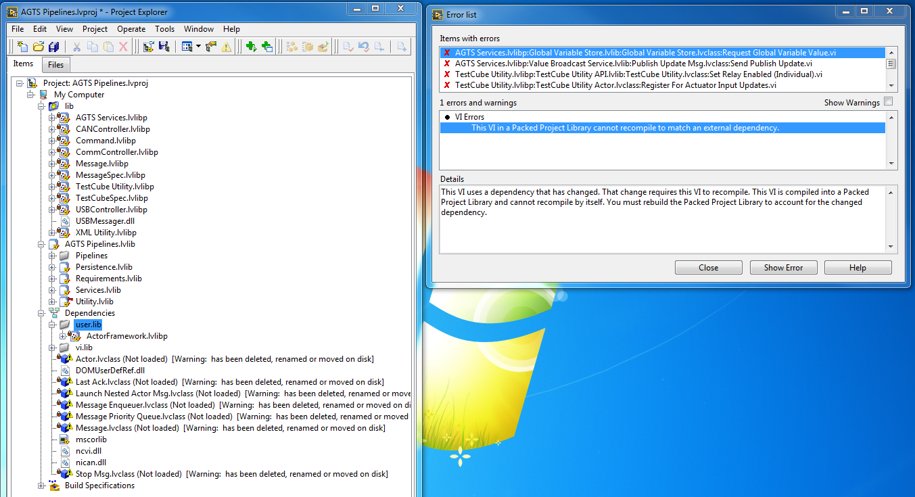This screenshot has width=915, height=497.
Task: Switch to the Items tab
Action: coord(23,64)
